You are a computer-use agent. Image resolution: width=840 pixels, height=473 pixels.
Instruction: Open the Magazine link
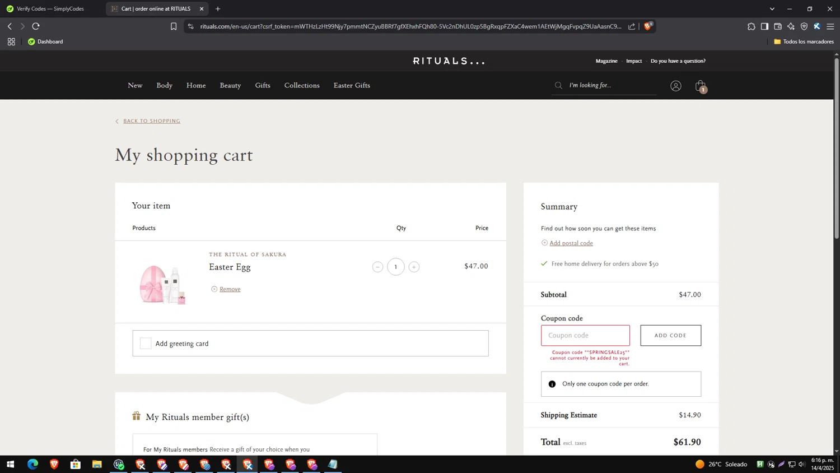tap(606, 61)
